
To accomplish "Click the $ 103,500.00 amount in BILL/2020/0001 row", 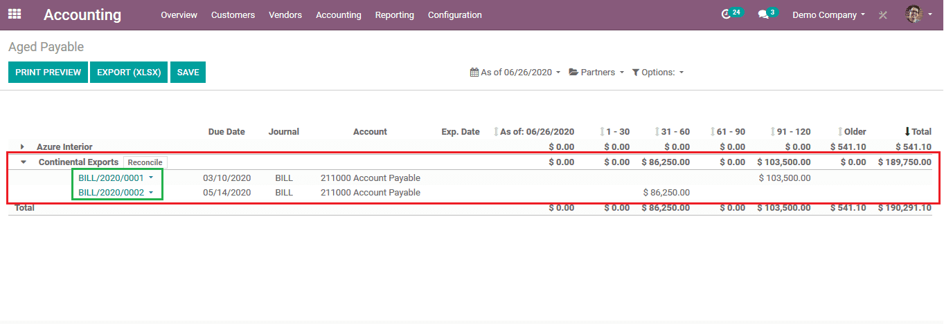I will [x=785, y=178].
